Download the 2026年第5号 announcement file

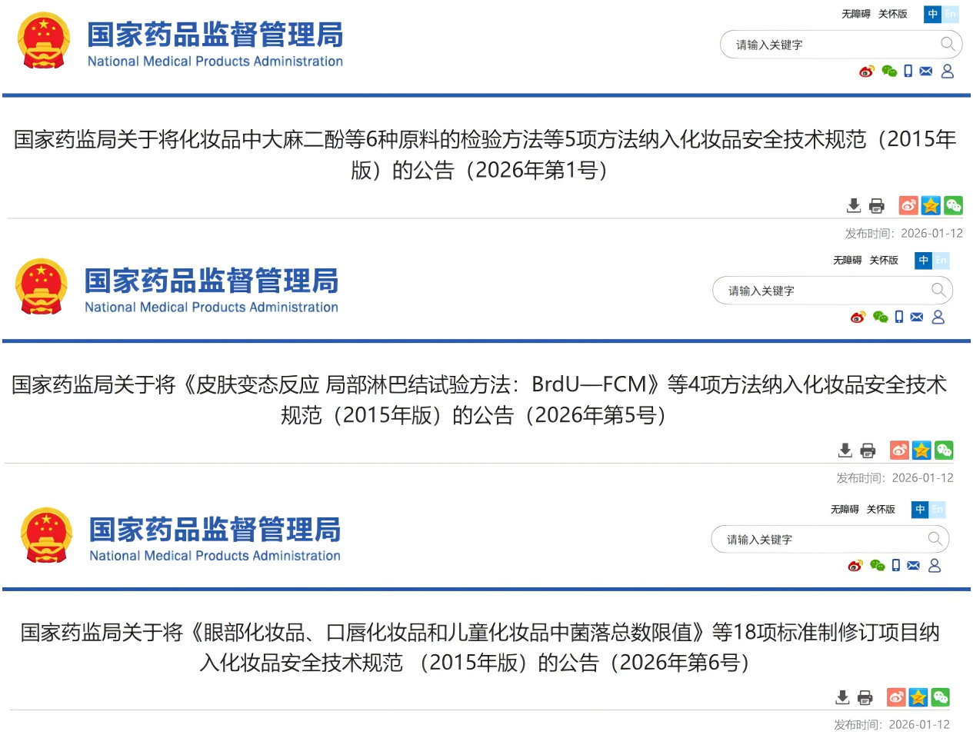click(845, 450)
